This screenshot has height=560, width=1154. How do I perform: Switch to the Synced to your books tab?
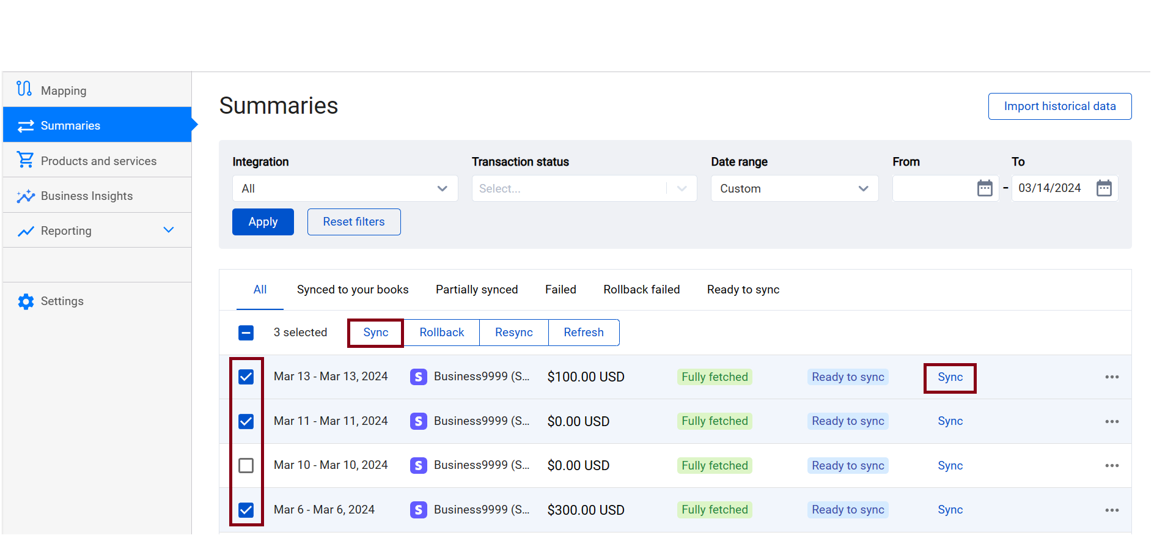coord(353,289)
